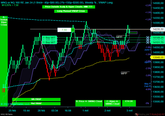The height and width of the screenshot is (116, 165).
Task: Click the yellow price marker 13948,05
Action: click(157, 57)
